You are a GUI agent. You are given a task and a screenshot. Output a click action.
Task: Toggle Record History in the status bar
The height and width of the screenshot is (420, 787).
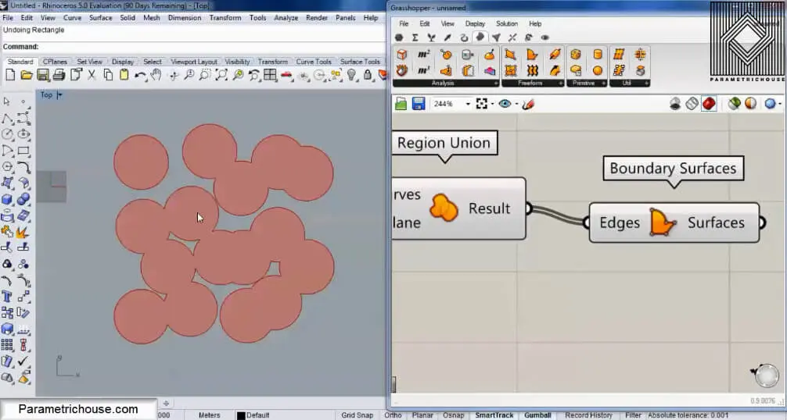[x=588, y=415]
